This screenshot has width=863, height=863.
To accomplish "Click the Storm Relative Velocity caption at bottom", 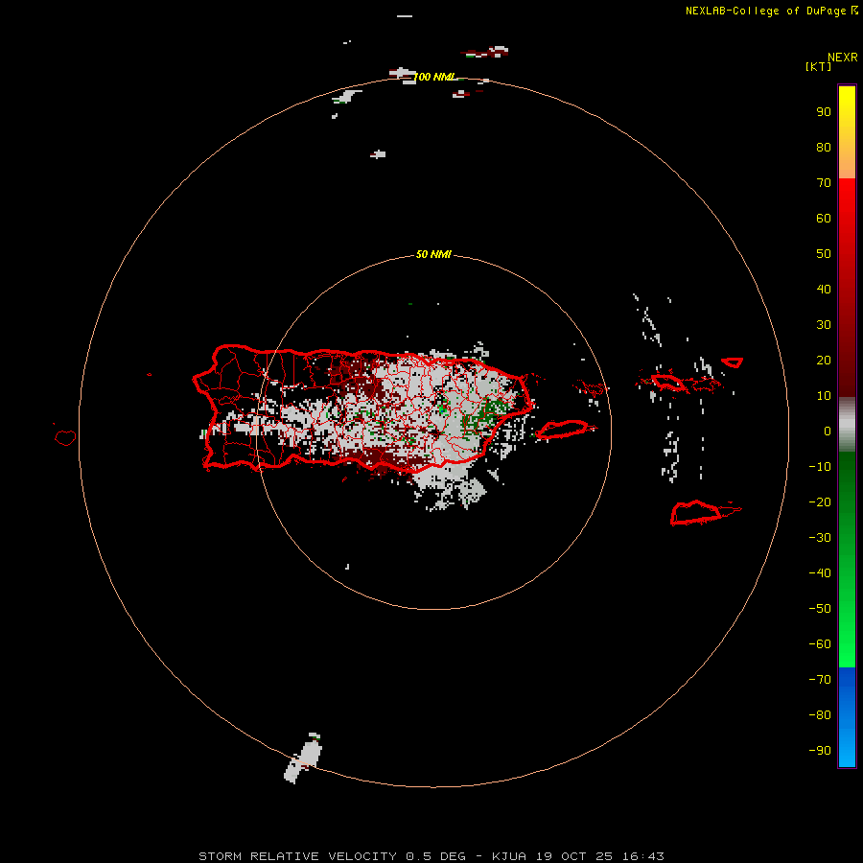I will tap(431, 856).
